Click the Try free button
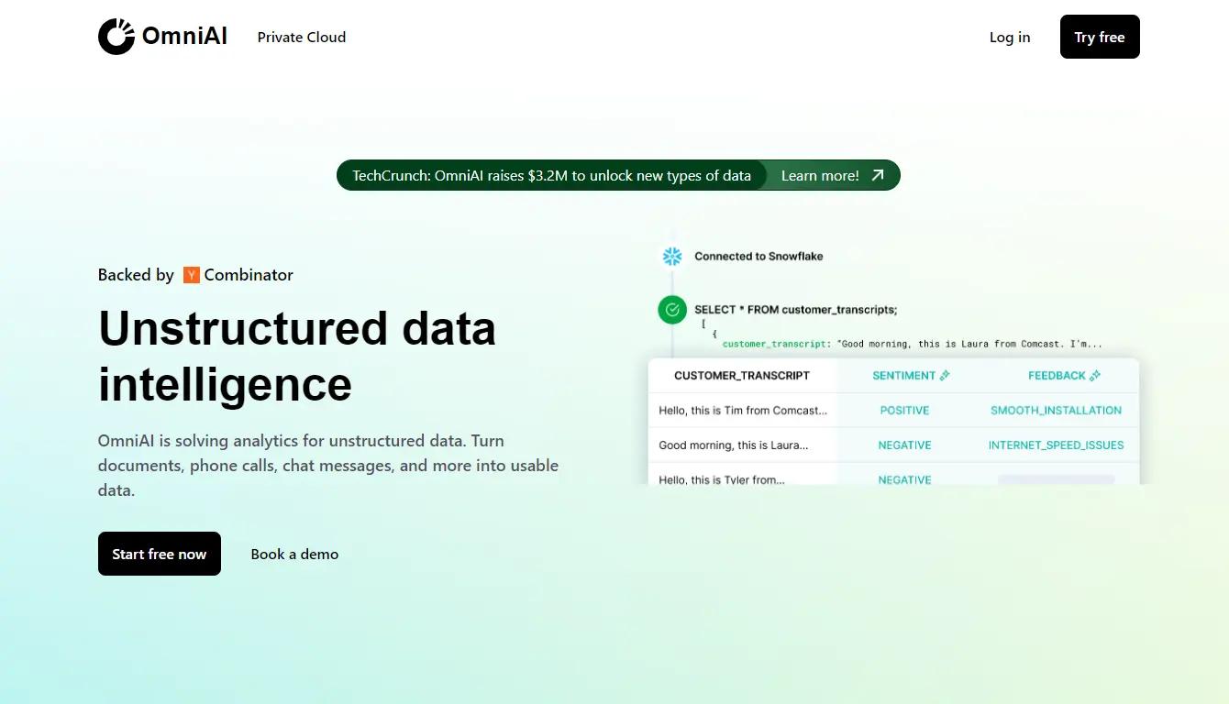The image size is (1229, 704). (1100, 37)
